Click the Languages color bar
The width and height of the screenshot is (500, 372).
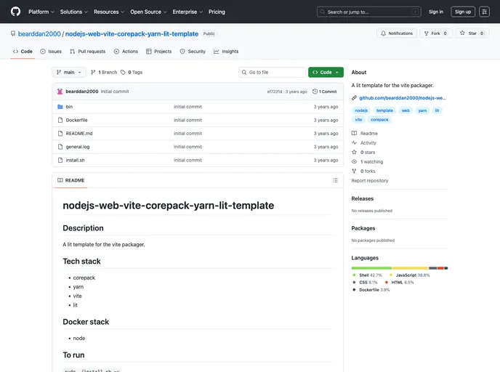[399, 268]
